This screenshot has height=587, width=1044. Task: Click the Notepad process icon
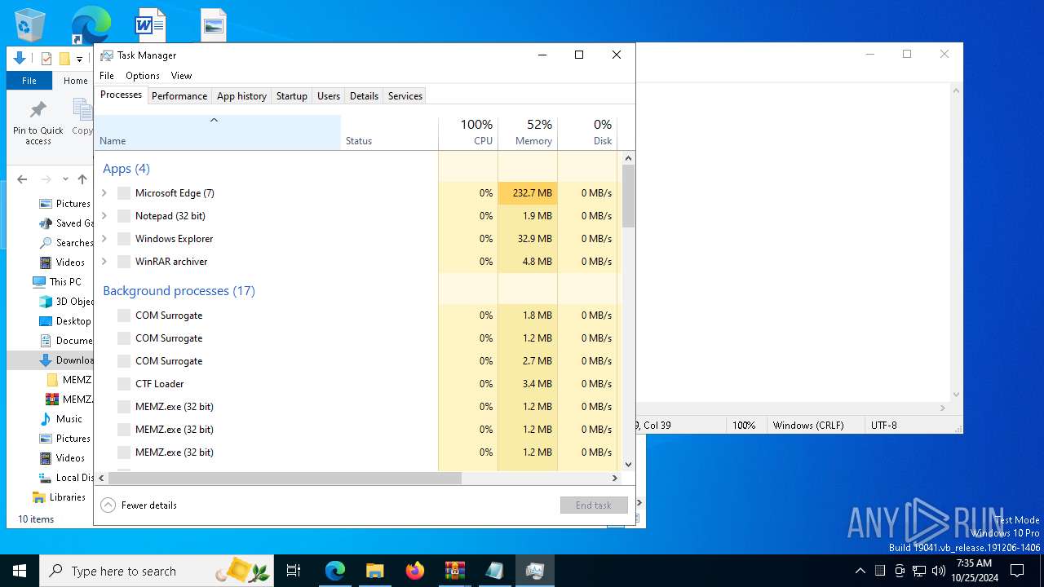pos(124,216)
